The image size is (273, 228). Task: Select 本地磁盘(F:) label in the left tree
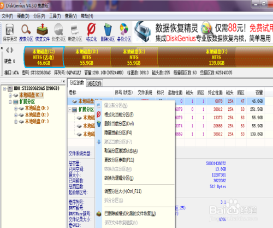coord(37,121)
